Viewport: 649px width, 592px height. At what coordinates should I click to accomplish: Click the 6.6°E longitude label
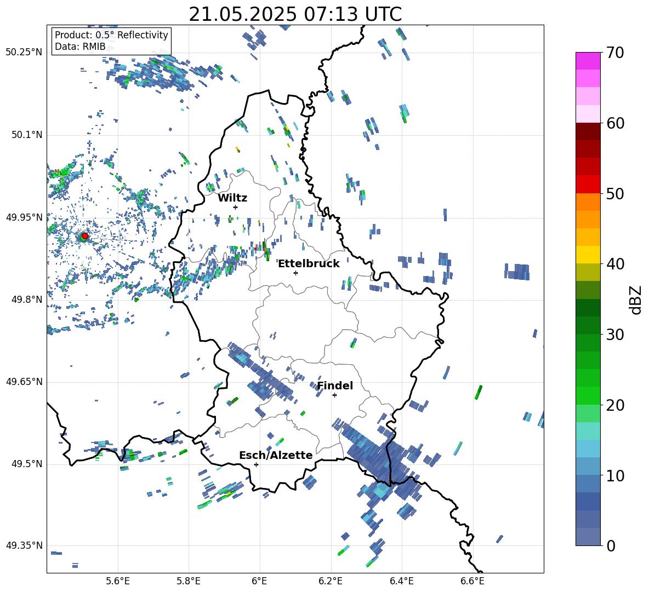coord(472,582)
